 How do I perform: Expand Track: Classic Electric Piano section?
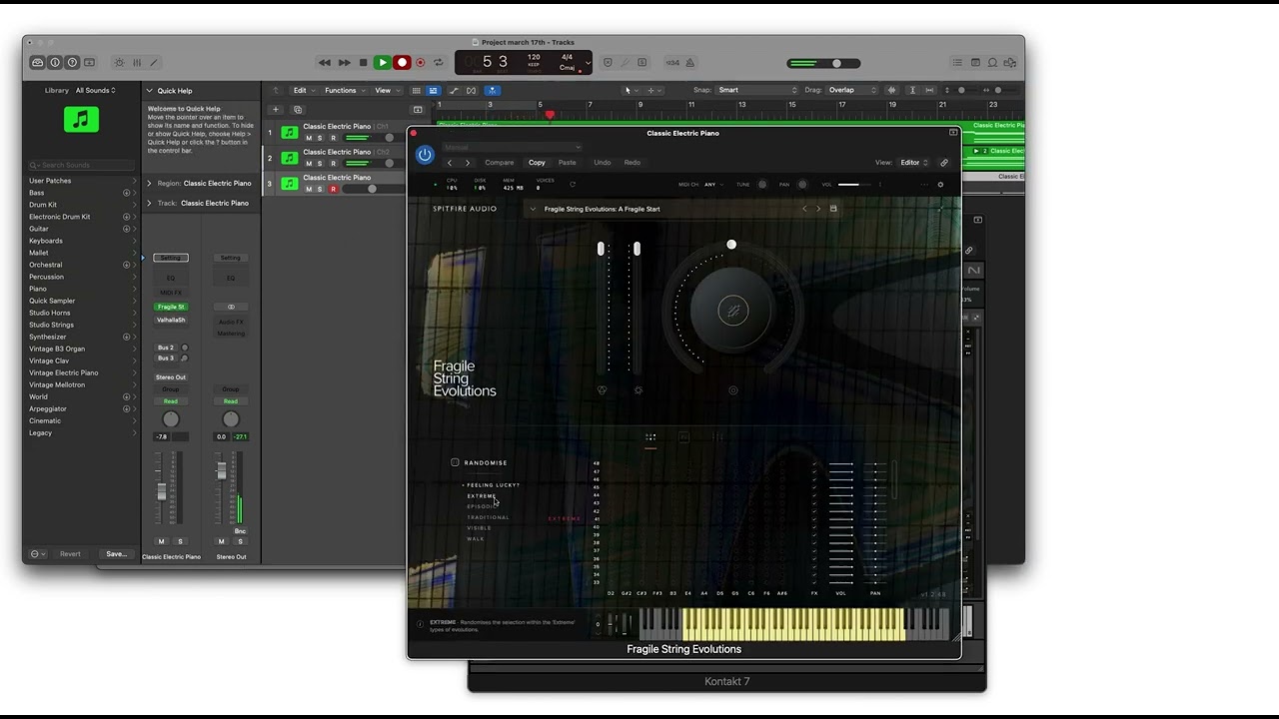(x=149, y=204)
